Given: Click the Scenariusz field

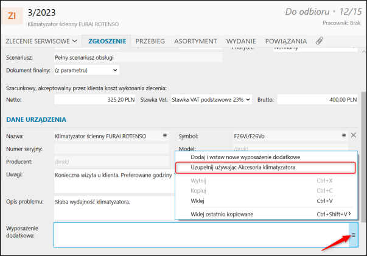Looking at the screenshot, I should [138, 57].
